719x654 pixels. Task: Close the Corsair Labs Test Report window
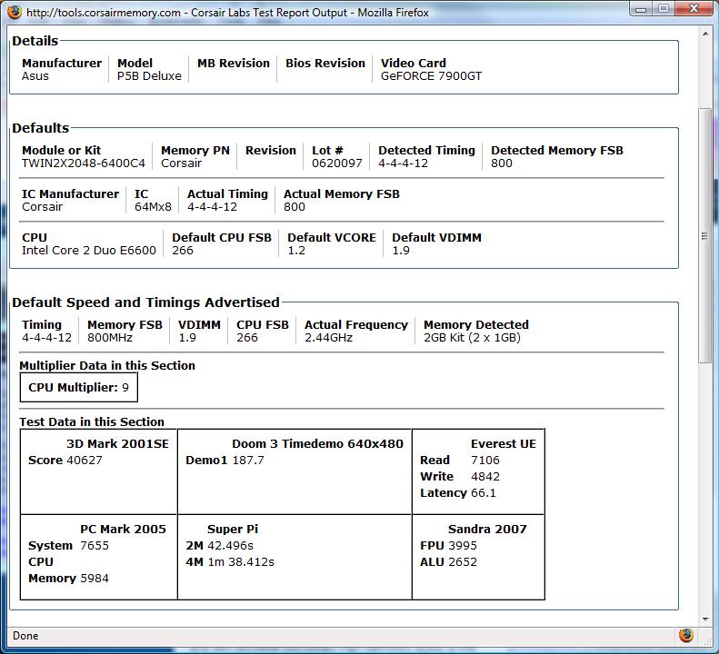point(694,9)
